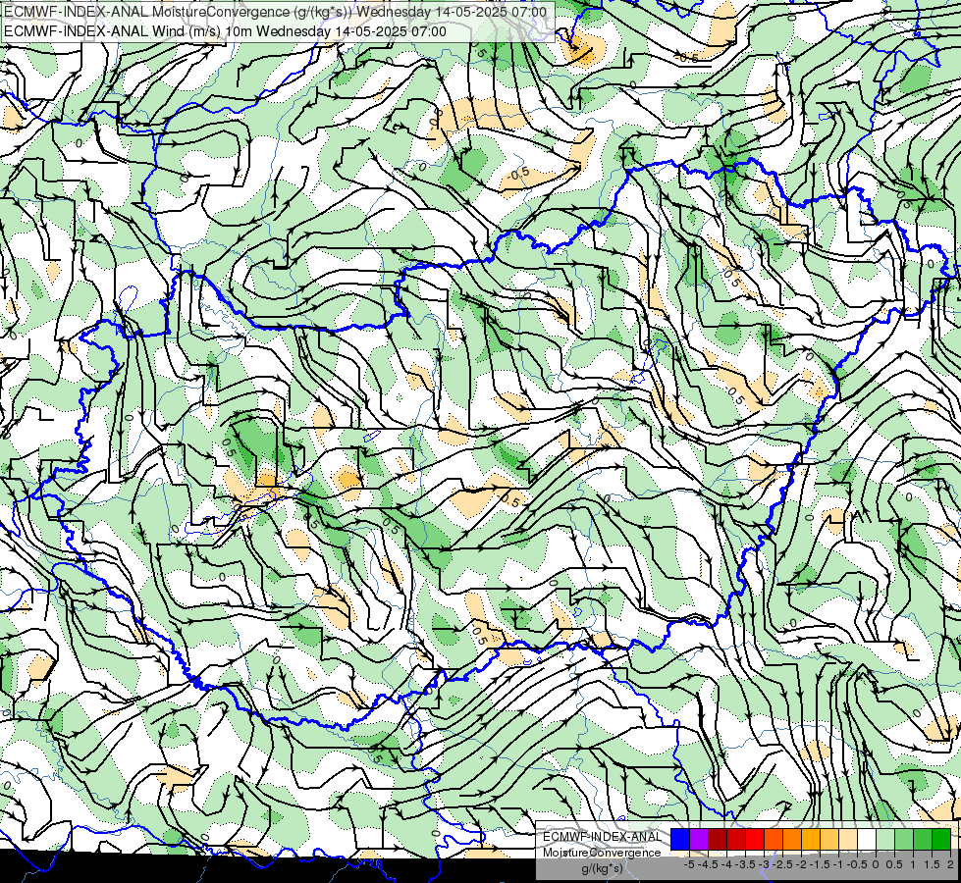Click the pale peach legend swatch between -1 and -0.5
This screenshot has height=883, width=961.
click(x=848, y=840)
